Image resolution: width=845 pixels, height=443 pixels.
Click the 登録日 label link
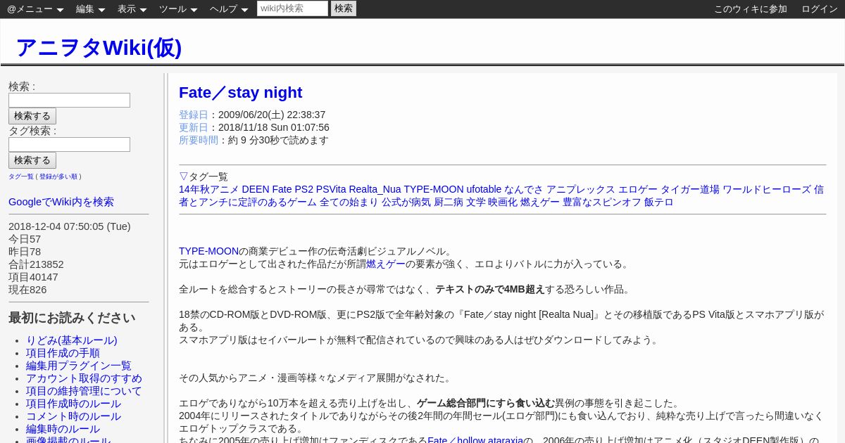coord(194,115)
